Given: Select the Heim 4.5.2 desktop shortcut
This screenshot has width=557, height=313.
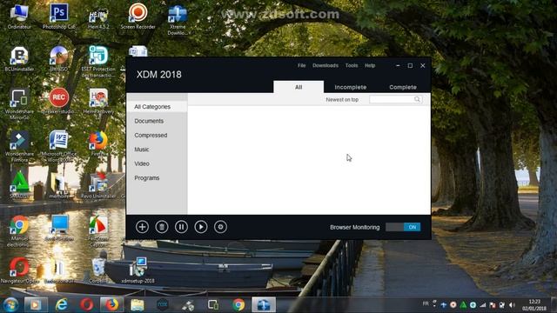Looking at the screenshot, I should click(x=98, y=17).
